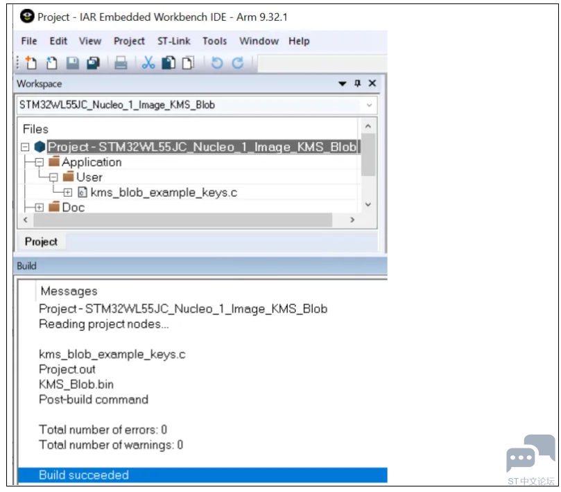
Task: Click the horizontal scroll right arrow
Action: [x=352, y=220]
